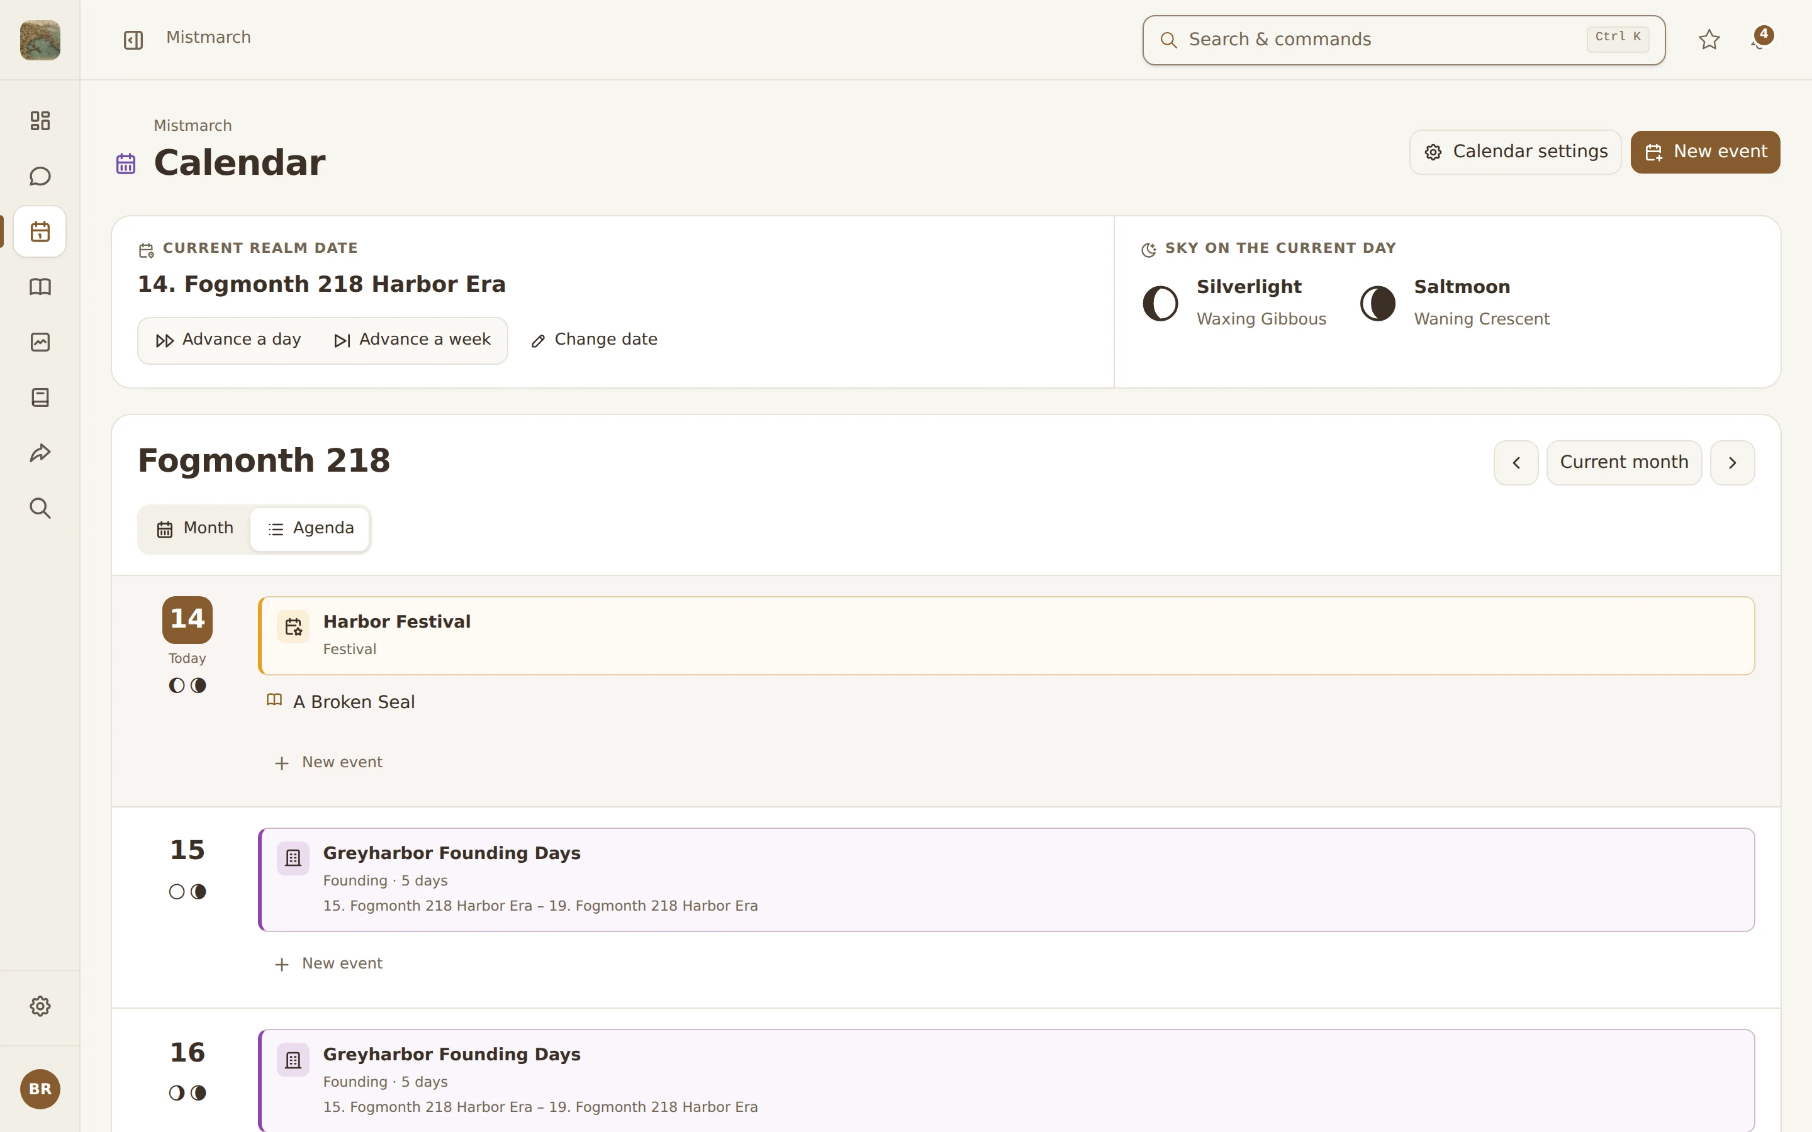This screenshot has height=1132, width=1812.
Task: Click Change date
Action: [x=594, y=340]
